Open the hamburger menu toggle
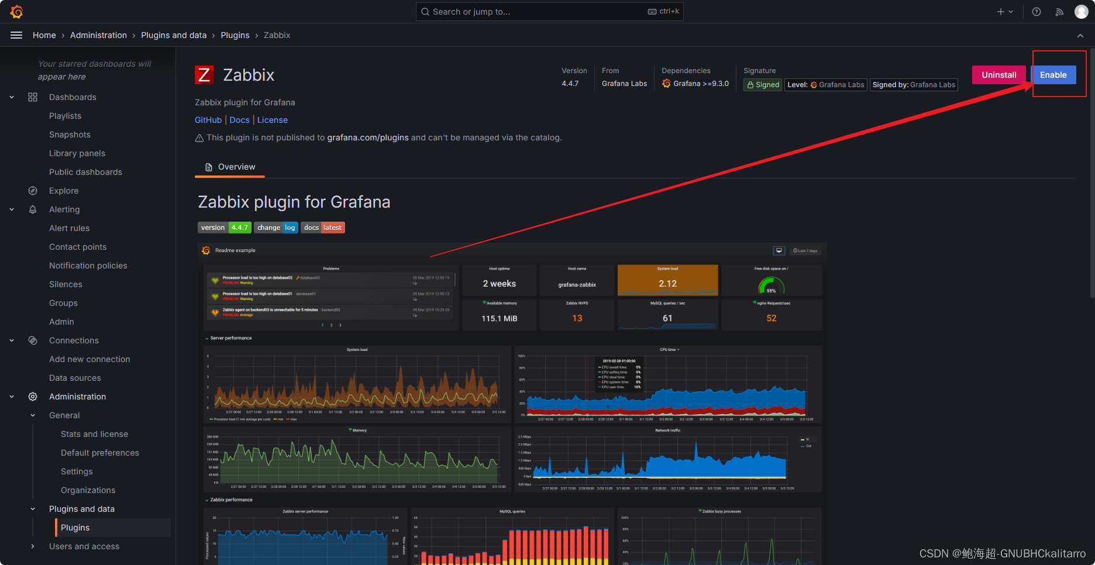The width and height of the screenshot is (1095, 565). [16, 35]
